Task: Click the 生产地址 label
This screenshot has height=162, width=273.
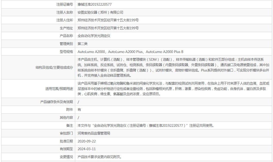Action: [66, 28]
